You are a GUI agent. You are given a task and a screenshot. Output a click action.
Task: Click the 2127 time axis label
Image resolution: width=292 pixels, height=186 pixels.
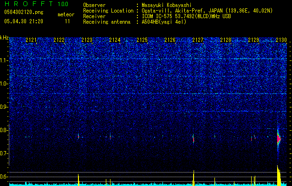[x=198, y=40]
